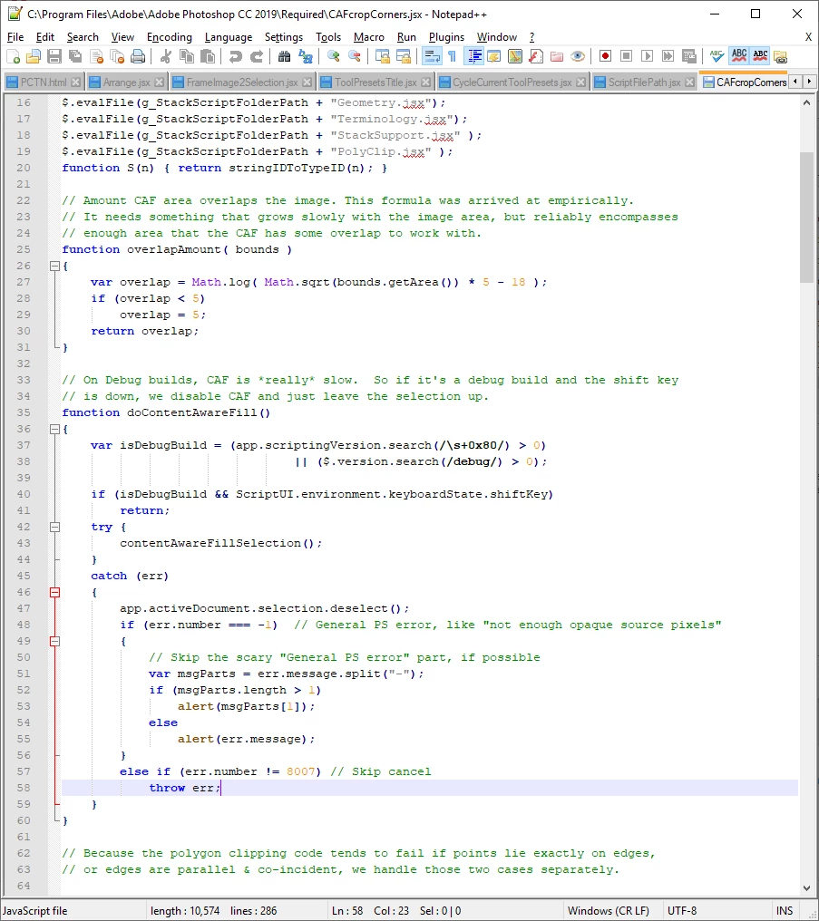Screen dimensions: 819x921
Task: Open Find with the binoculars icon
Action: pyautogui.click(x=285, y=56)
